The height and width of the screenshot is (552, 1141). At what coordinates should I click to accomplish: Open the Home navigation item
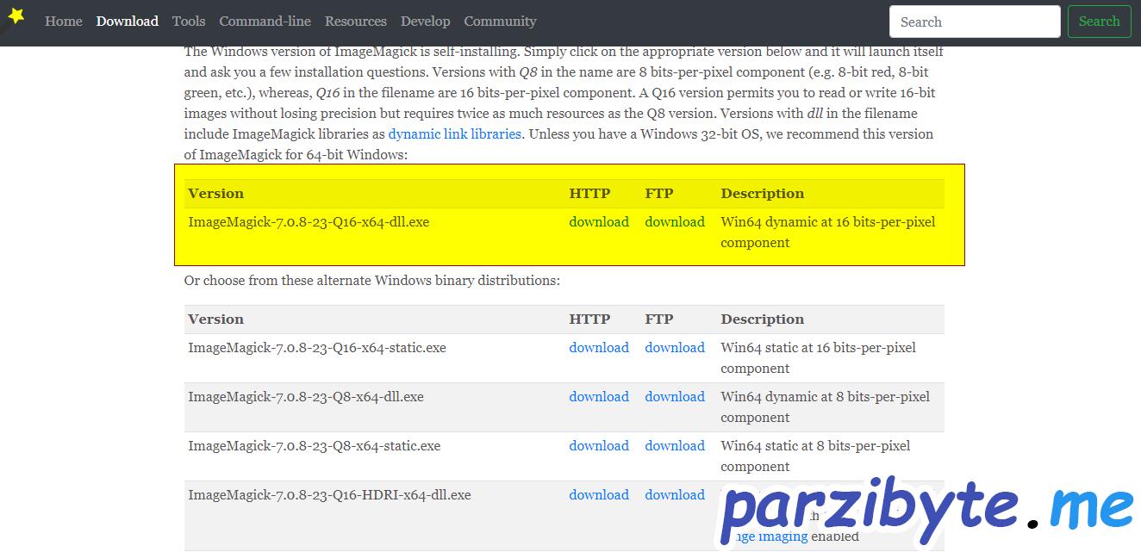pyautogui.click(x=64, y=22)
